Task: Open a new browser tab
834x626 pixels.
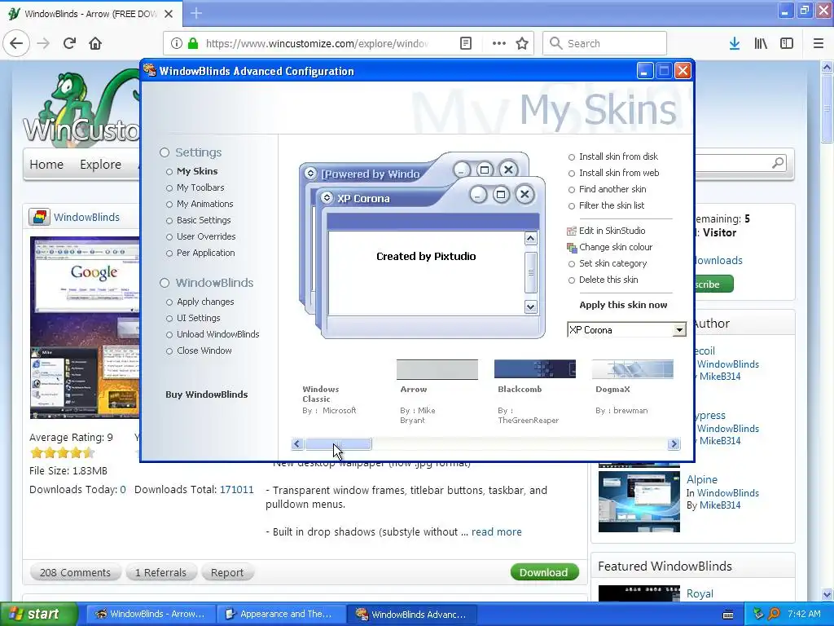Action: pyautogui.click(x=196, y=13)
